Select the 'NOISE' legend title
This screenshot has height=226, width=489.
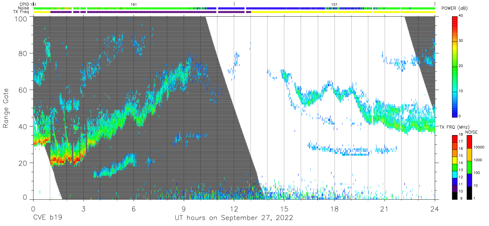[471, 132]
